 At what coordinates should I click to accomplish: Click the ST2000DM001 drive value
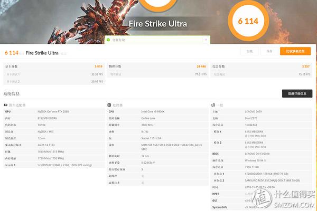pyautogui.click(x=266, y=174)
